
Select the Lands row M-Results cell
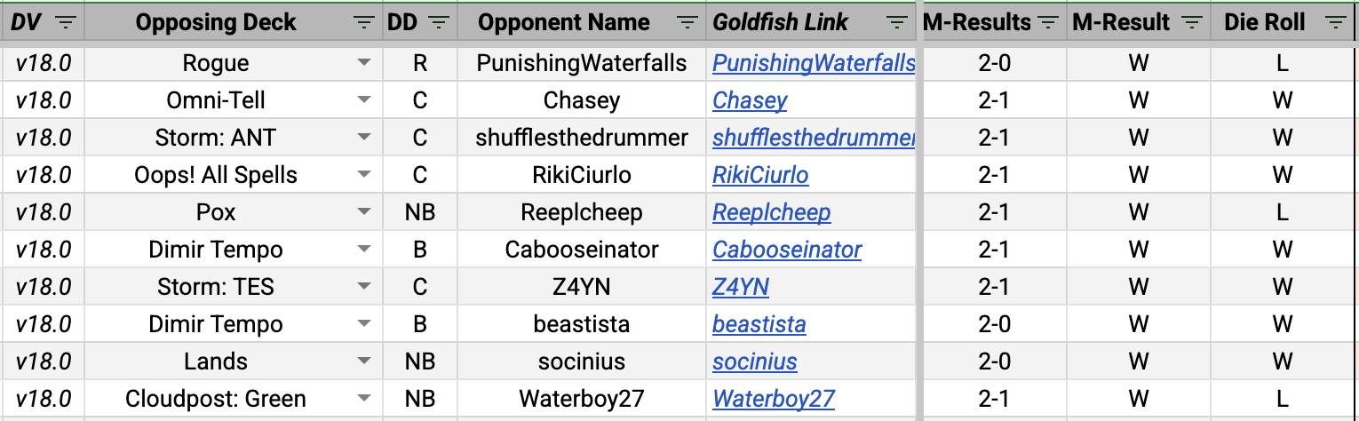pyautogui.click(x=994, y=361)
